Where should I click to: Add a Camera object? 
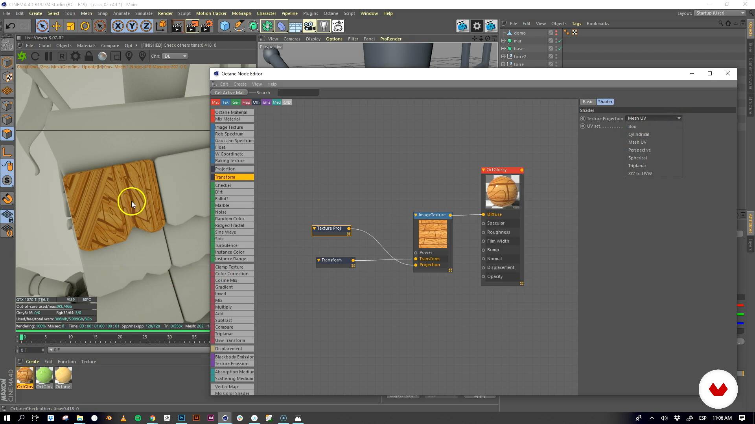click(309, 26)
